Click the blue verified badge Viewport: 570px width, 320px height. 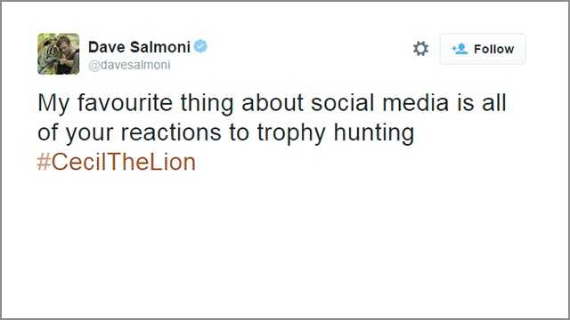(200, 46)
